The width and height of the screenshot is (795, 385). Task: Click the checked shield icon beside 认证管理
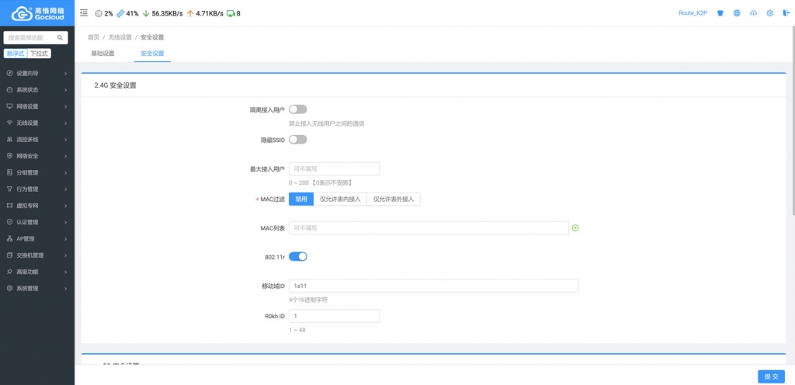coord(9,222)
